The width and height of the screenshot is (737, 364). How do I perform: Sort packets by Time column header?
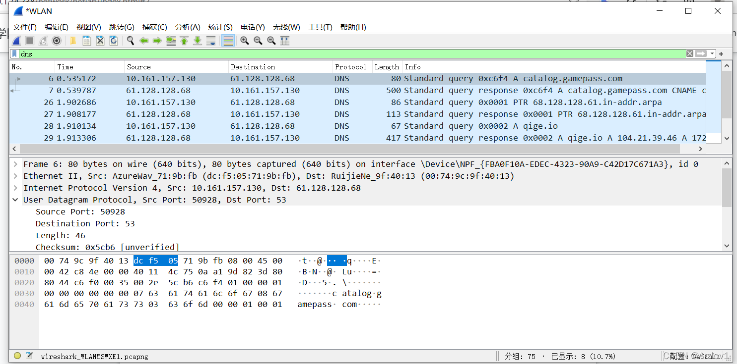tap(89, 67)
